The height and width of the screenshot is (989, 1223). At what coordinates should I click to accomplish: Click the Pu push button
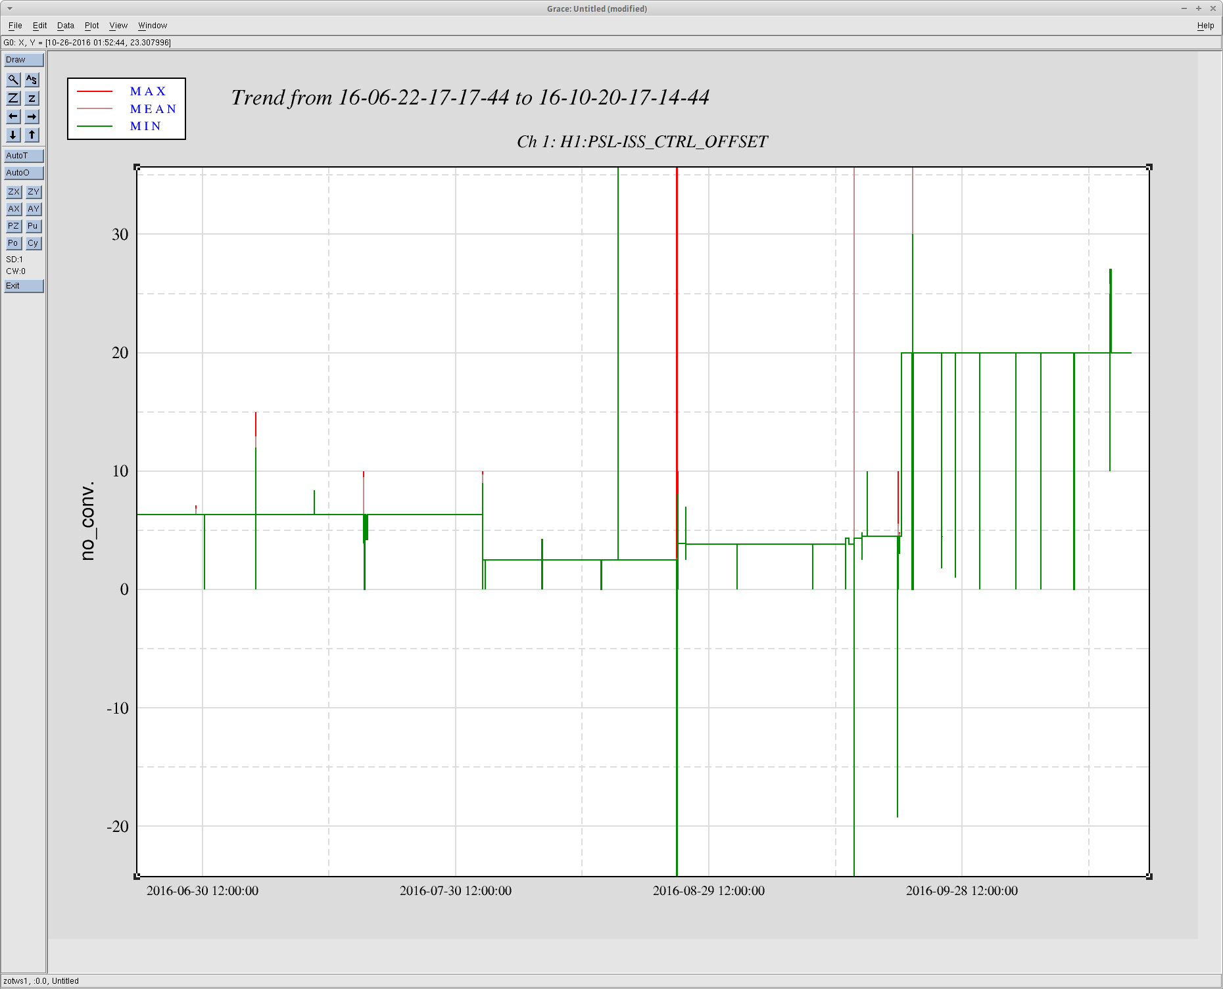pos(34,226)
